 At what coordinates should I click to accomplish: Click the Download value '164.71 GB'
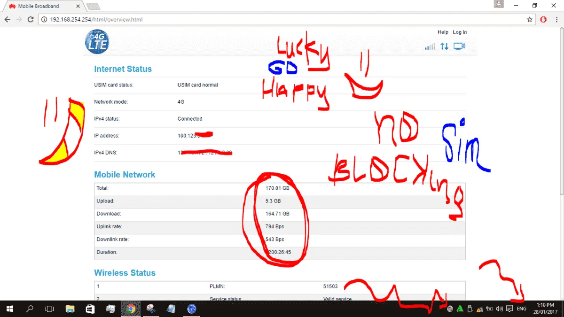[x=277, y=214]
